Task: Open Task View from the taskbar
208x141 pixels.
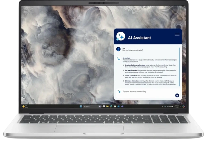Action: point(104,106)
